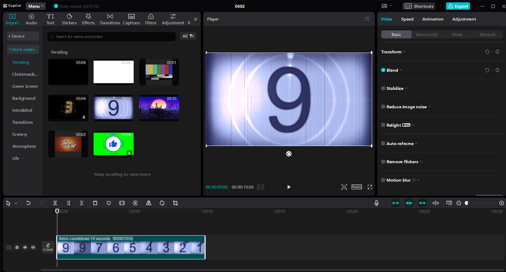Open the Shortcuts button
The width and height of the screenshot is (506, 272).
[419, 6]
